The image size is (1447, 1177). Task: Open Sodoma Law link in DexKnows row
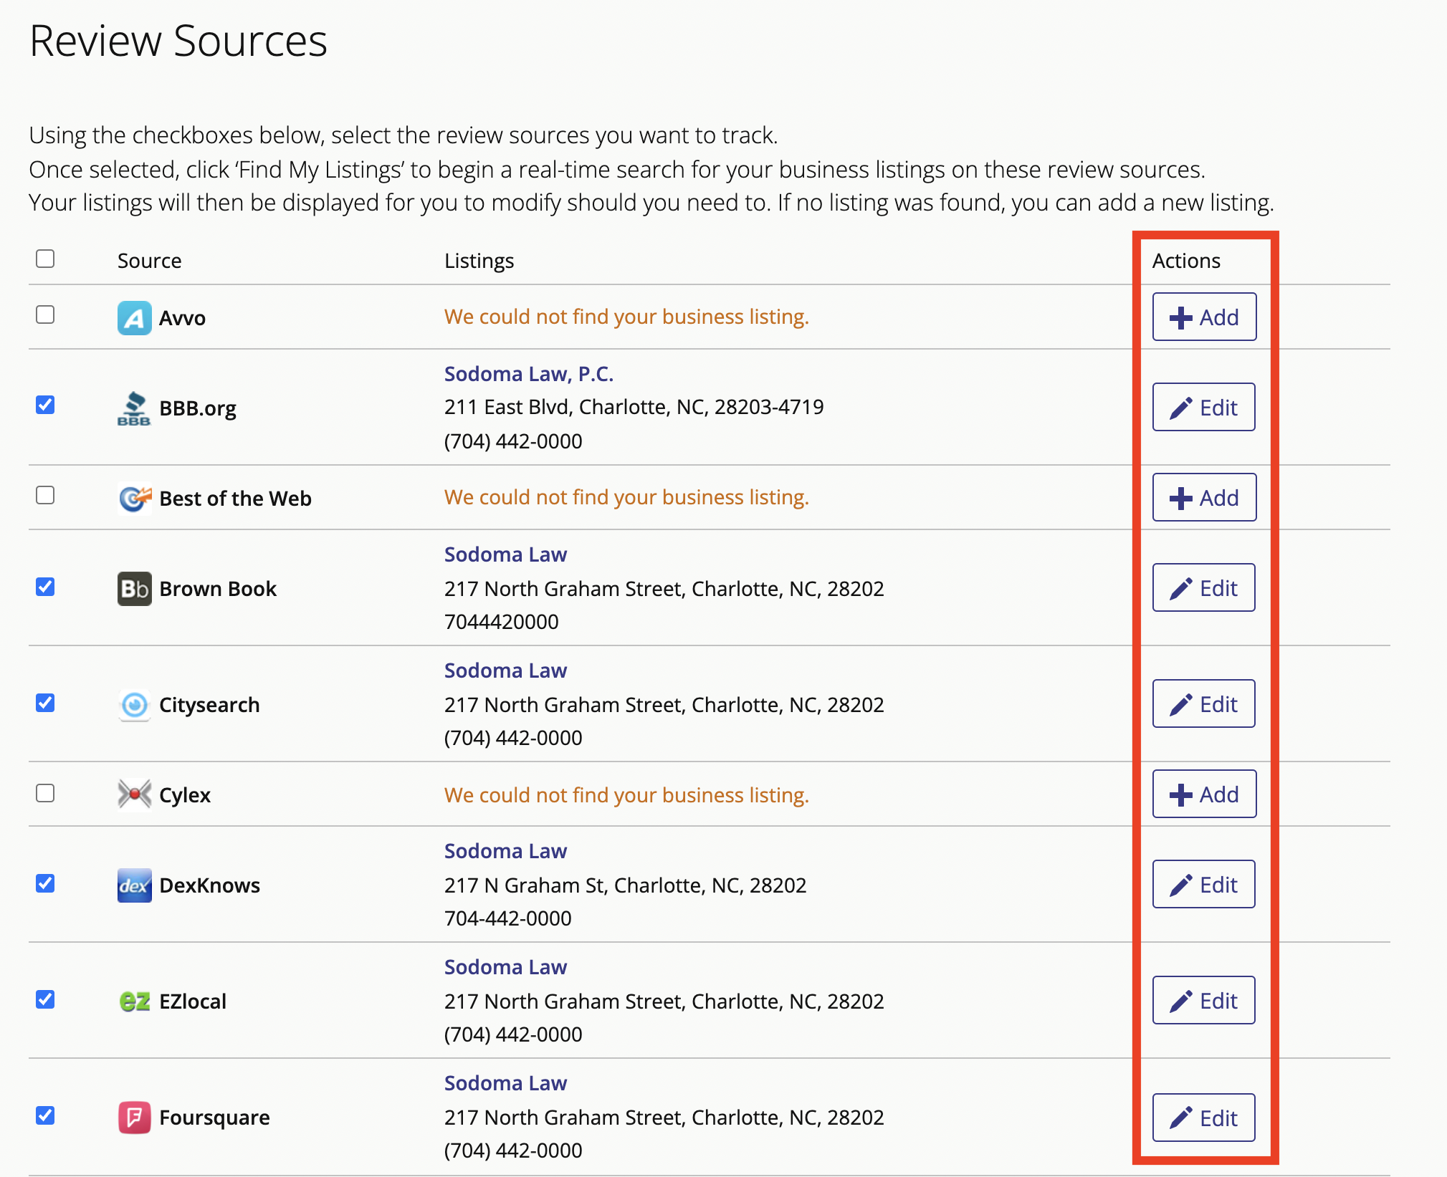pos(505,851)
